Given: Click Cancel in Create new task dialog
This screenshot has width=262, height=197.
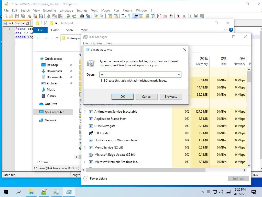Looking at the screenshot, I should tap(147, 97).
